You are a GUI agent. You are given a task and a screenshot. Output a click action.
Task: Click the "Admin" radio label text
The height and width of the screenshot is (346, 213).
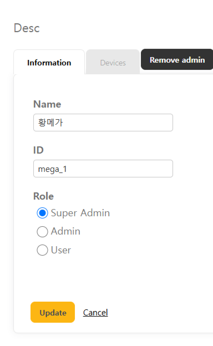point(66,231)
